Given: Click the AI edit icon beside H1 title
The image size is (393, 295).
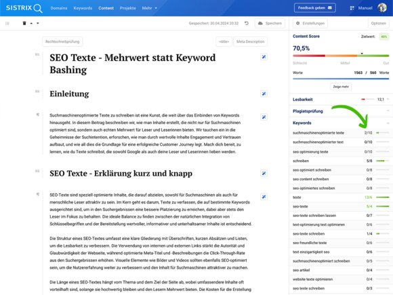Looking at the screenshot, I should [x=264, y=57].
